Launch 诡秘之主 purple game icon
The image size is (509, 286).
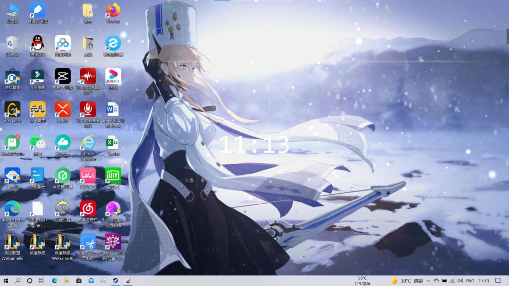(113, 247)
